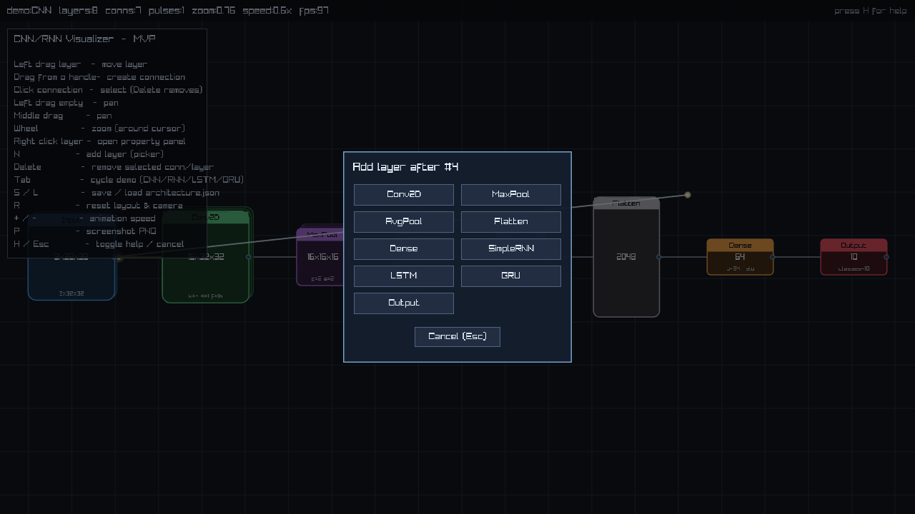Image resolution: width=915 pixels, height=514 pixels.
Task: Click the 'Left drag layer - move layer' line
Action: [81, 64]
